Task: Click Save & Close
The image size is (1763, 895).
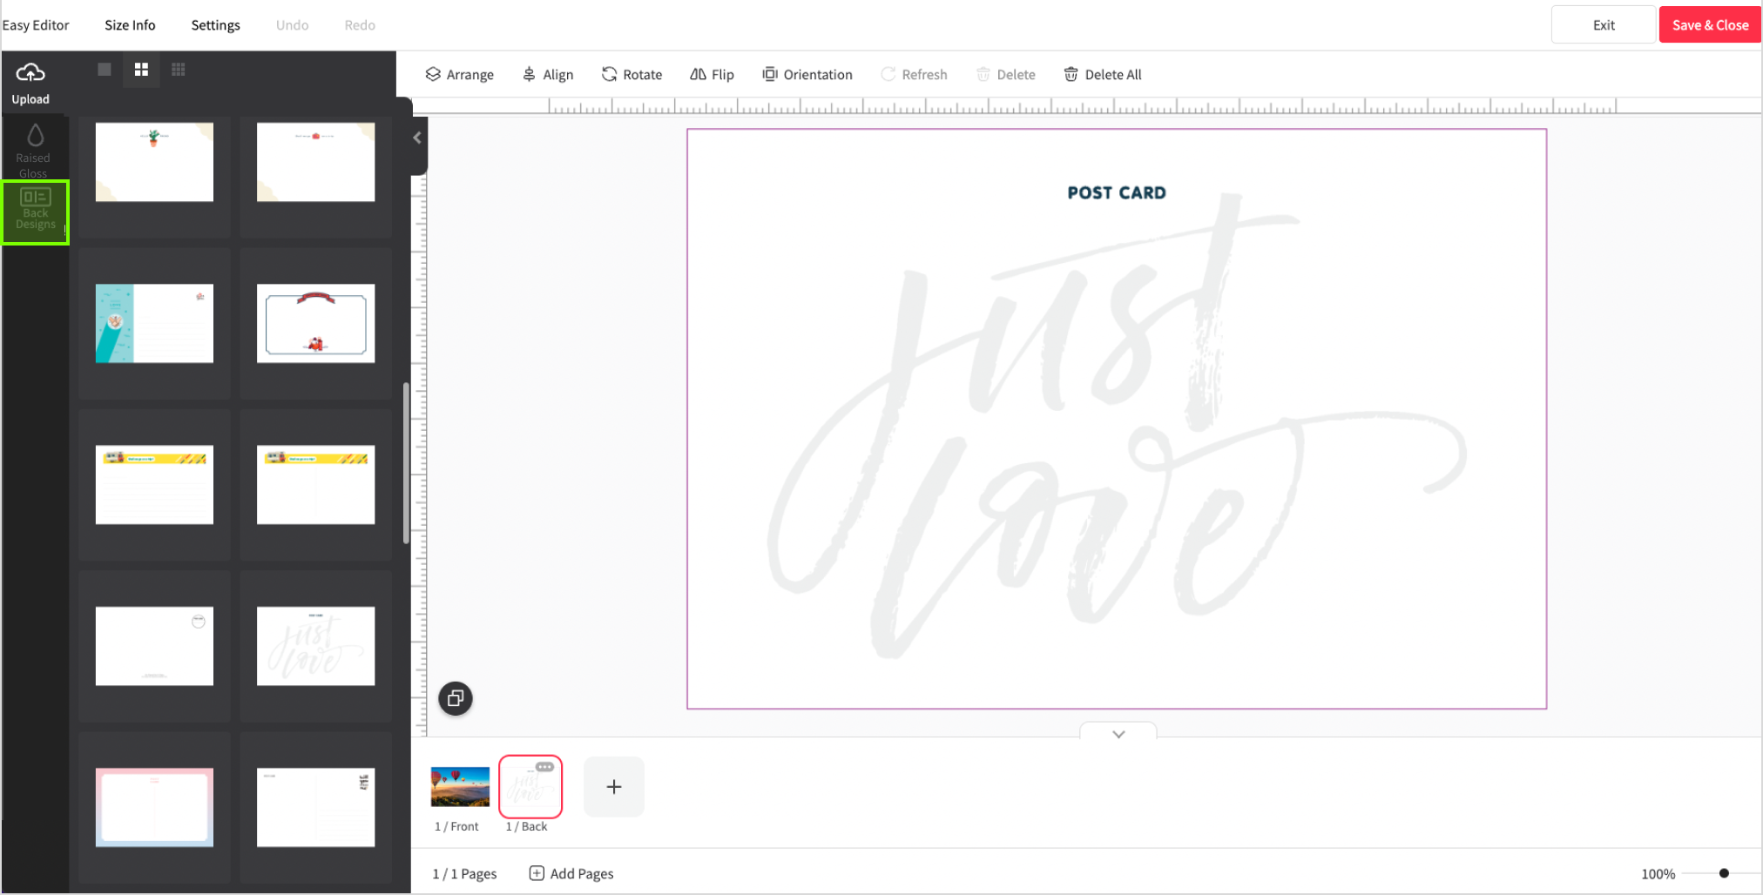Action: coord(1710,25)
